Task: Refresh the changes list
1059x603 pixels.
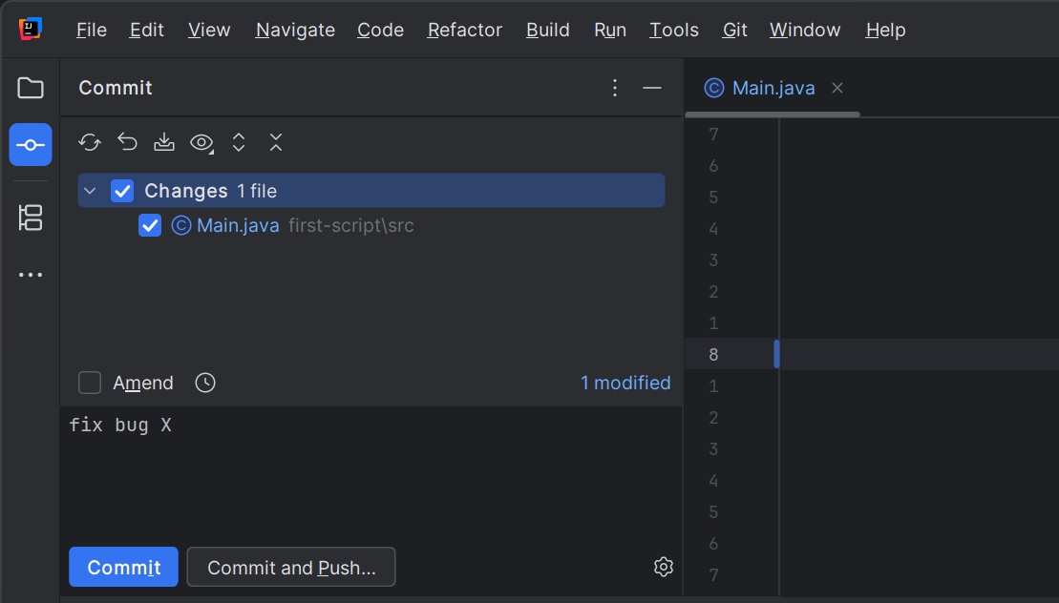Action: [89, 142]
